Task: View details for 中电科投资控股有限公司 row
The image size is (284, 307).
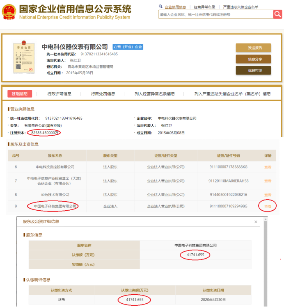Action: [268, 167]
